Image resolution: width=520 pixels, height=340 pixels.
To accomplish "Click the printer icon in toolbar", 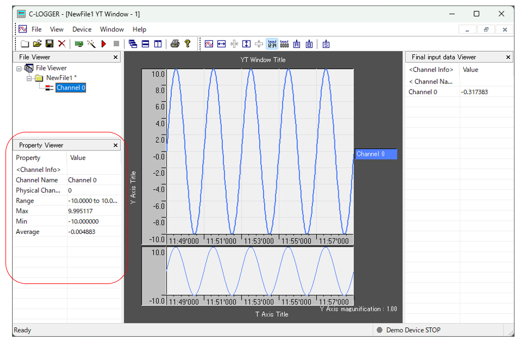I will tap(175, 44).
